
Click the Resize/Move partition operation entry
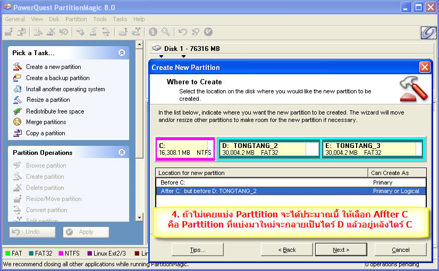pos(54,199)
